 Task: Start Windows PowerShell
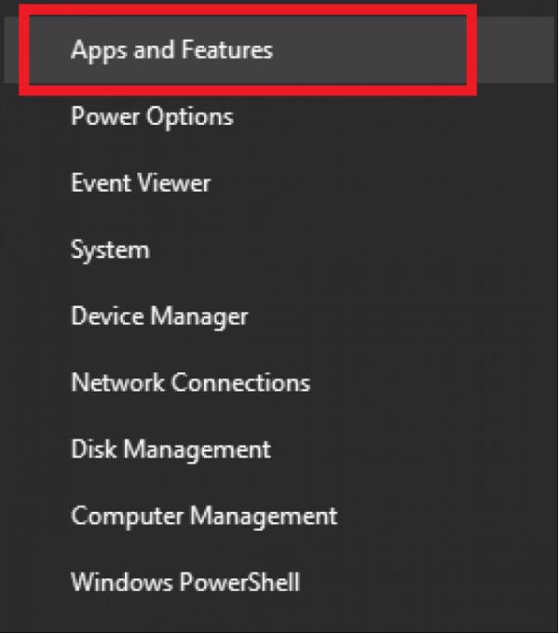click(x=185, y=582)
